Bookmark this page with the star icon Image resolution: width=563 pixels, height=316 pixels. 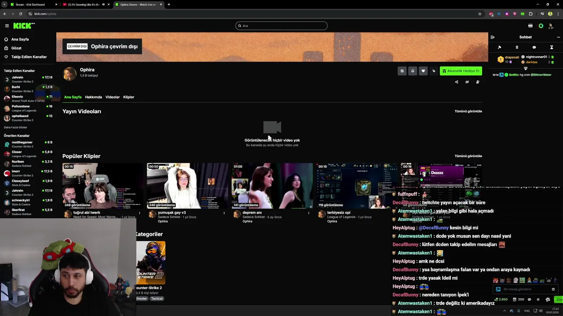click(x=480, y=14)
